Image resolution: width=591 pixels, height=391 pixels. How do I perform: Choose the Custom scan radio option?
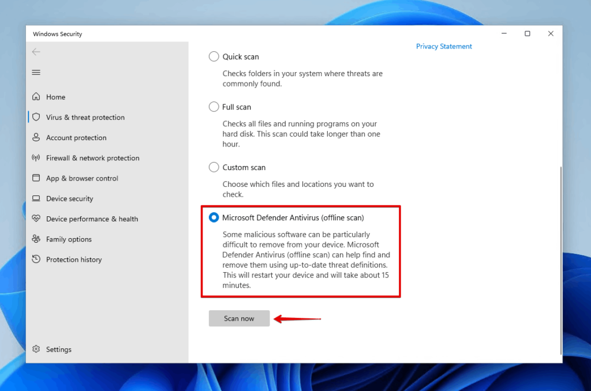tap(214, 167)
